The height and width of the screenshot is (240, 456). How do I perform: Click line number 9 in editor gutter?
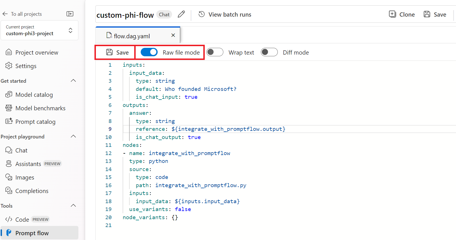110,129
